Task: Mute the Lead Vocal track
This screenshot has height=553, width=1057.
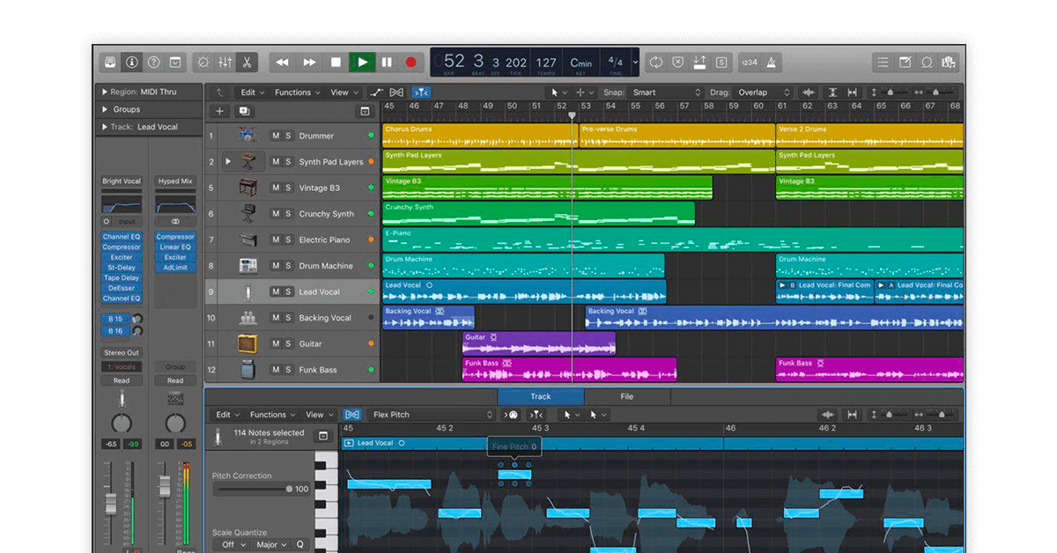Action: [276, 292]
